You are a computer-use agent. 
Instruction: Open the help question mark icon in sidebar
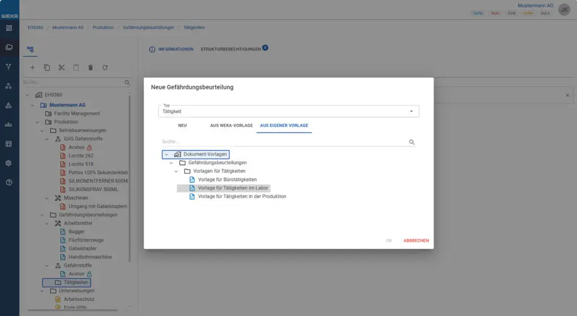8,183
